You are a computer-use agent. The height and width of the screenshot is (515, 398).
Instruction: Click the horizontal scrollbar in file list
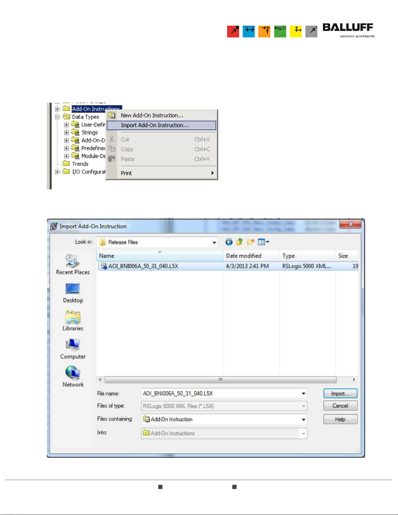click(x=220, y=380)
